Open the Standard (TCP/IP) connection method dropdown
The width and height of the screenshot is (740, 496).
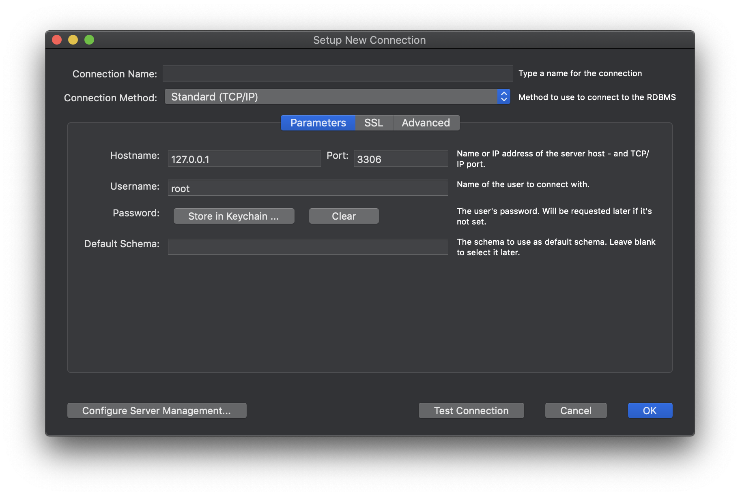[331, 97]
